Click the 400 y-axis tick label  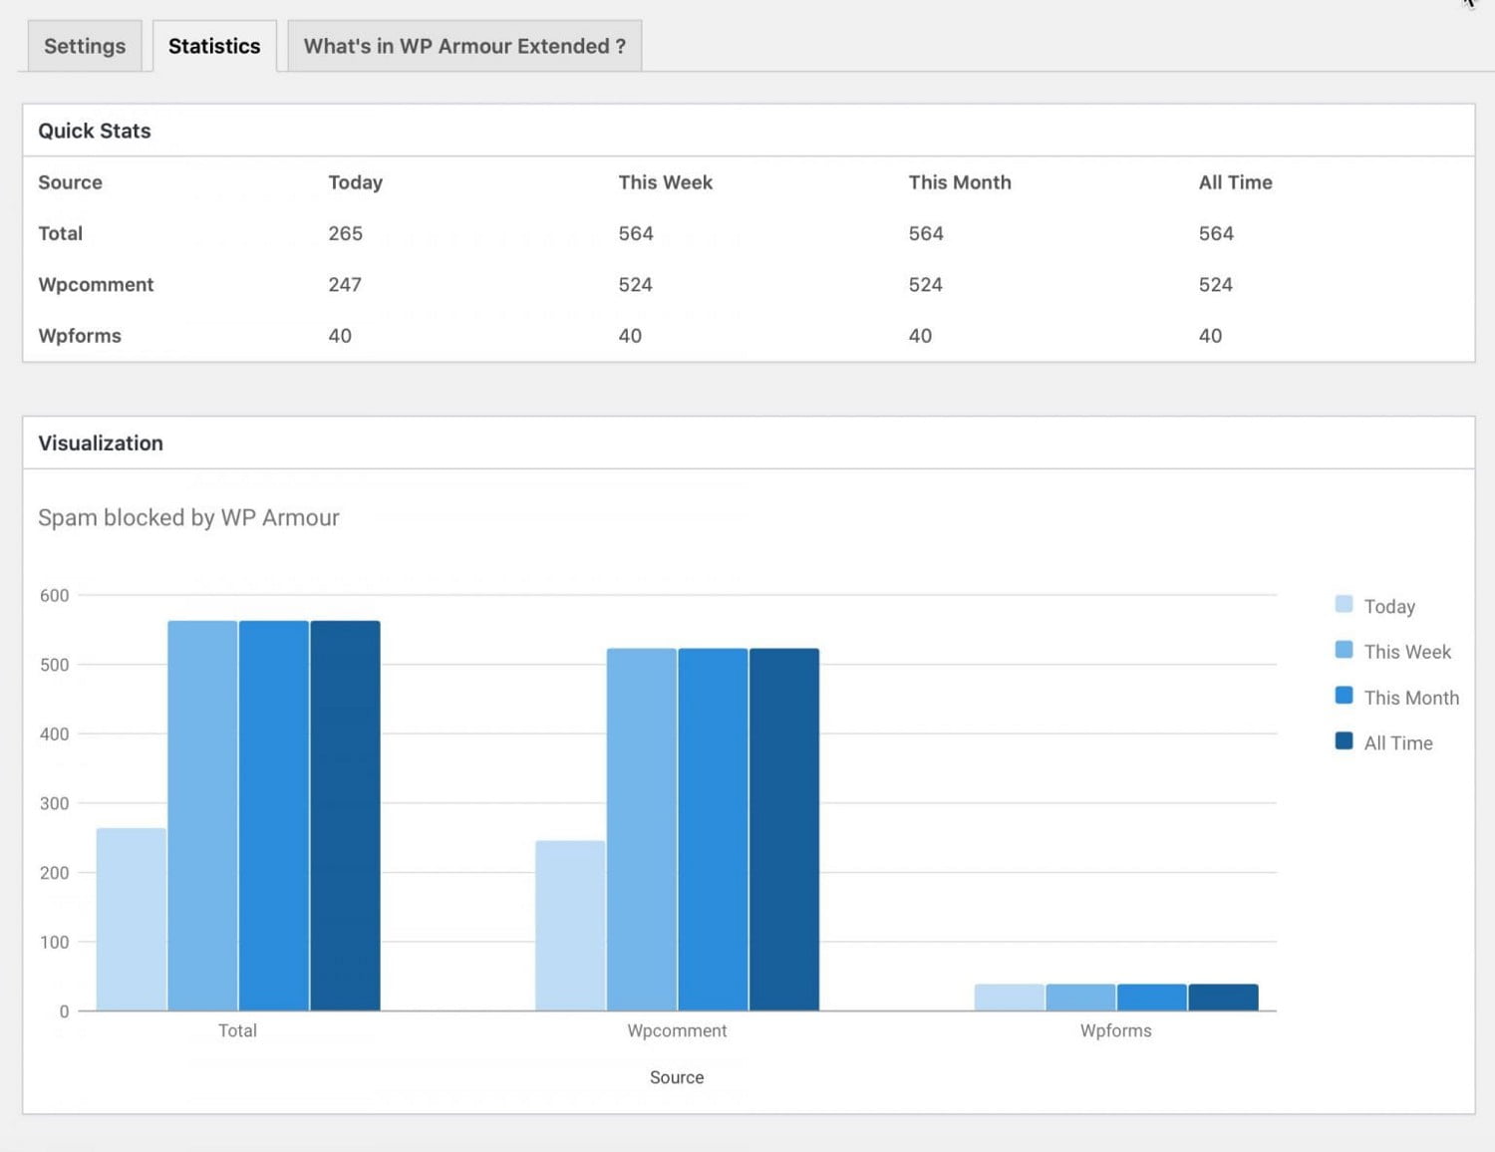coord(54,733)
